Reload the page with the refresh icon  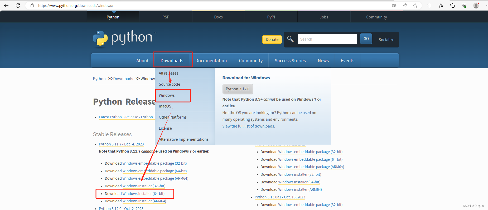pyautogui.click(x=18, y=6)
